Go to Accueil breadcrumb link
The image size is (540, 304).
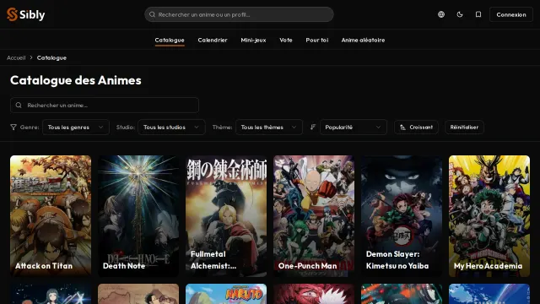(16, 57)
